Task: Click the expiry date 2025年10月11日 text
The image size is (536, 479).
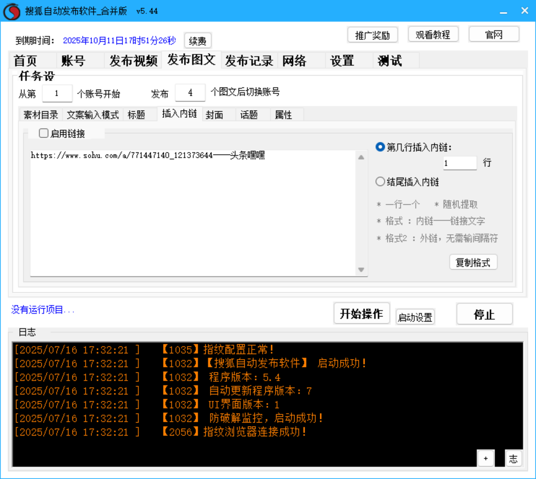Action: pos(119,40)
